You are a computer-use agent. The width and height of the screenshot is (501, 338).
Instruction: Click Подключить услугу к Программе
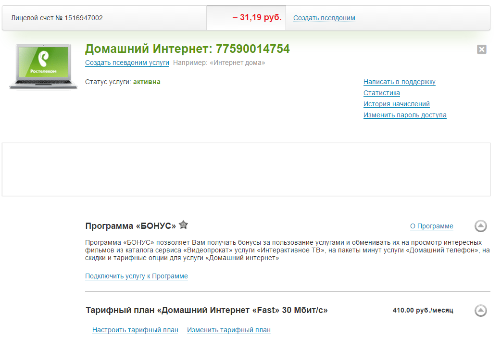[x=136, y=276]
